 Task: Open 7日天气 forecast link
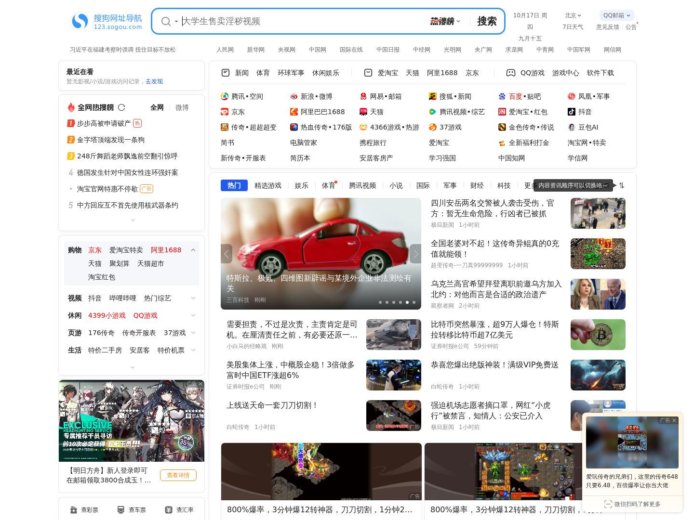tap(573, 27)
